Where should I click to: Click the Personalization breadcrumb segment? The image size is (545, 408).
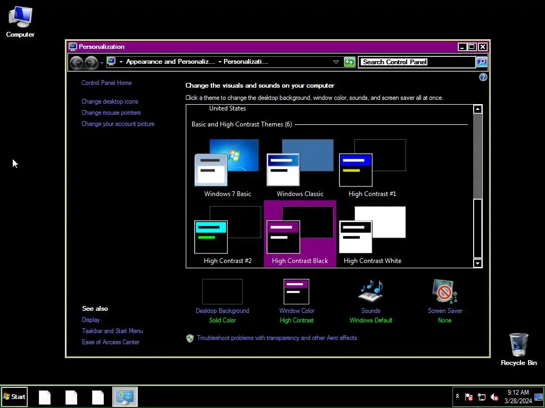[x=246, y=62]
